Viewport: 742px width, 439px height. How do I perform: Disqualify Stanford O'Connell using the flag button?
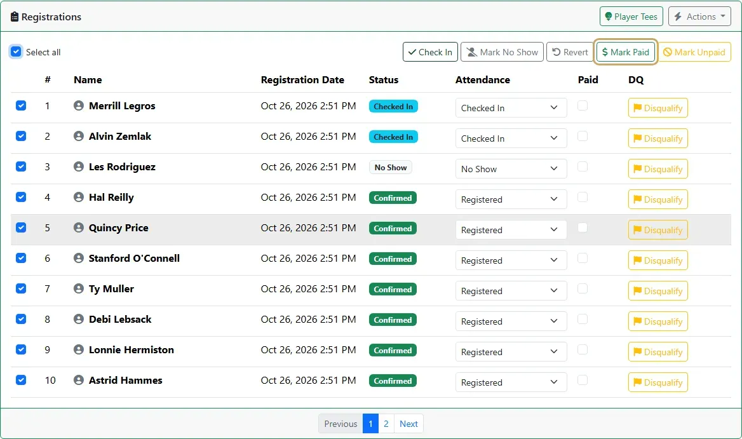click(658, 260)
